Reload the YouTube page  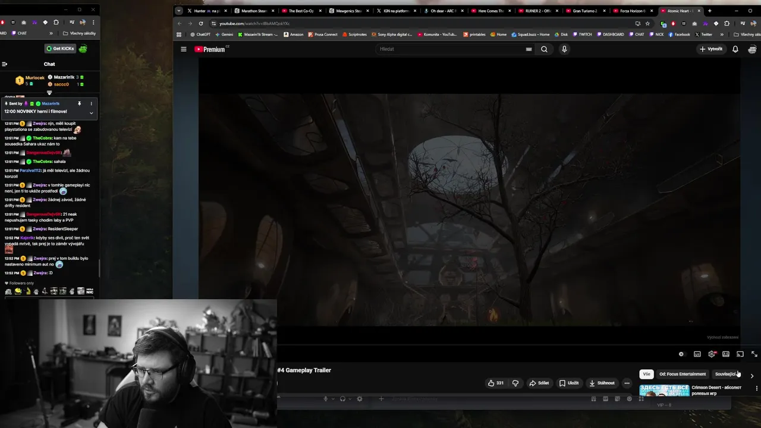pos(201,23)
